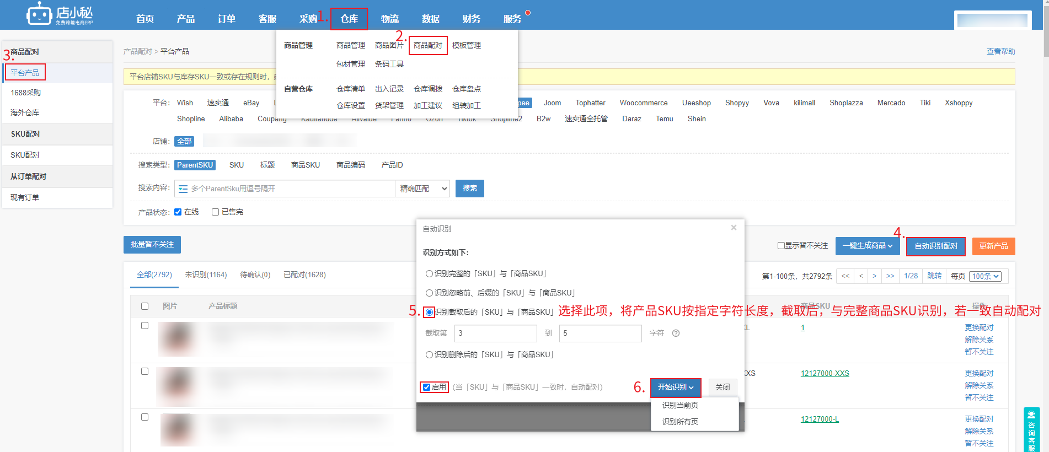This screenshot has width=1049, height=452.
Task: Select the ParentSKU search type
Action: tap(195, 165)
